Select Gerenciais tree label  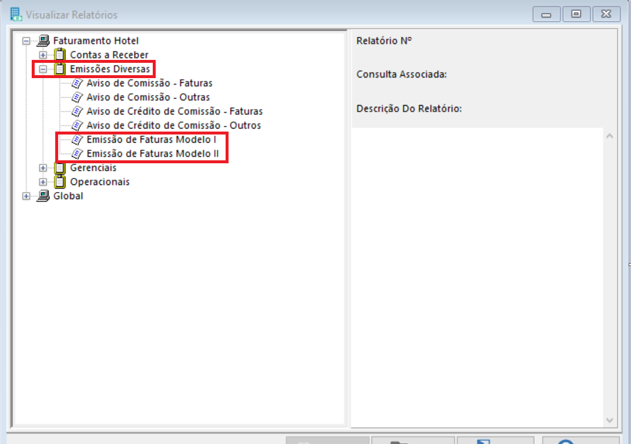point(93,167)
